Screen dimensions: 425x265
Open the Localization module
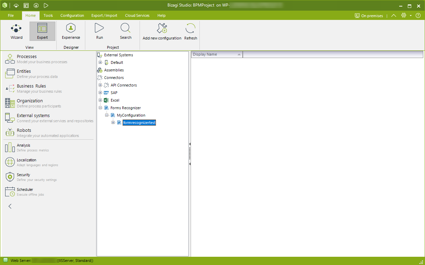point(49,162)
